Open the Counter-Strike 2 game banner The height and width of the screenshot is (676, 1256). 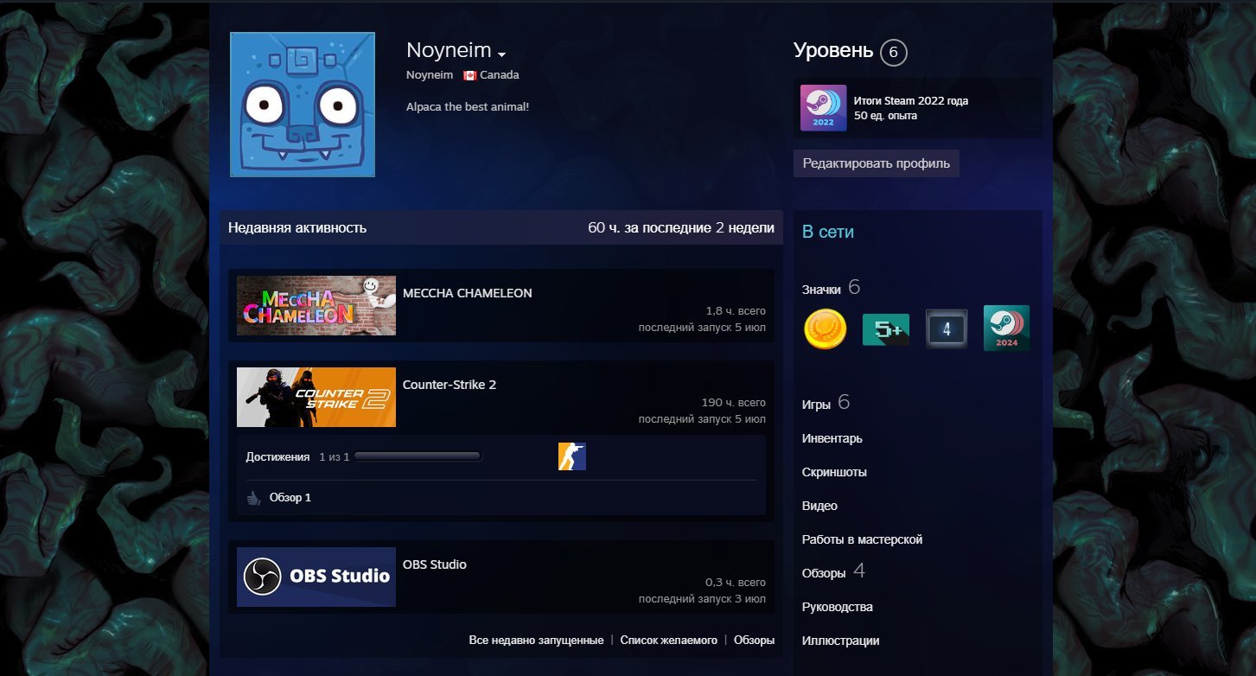(x=316, y=397)
